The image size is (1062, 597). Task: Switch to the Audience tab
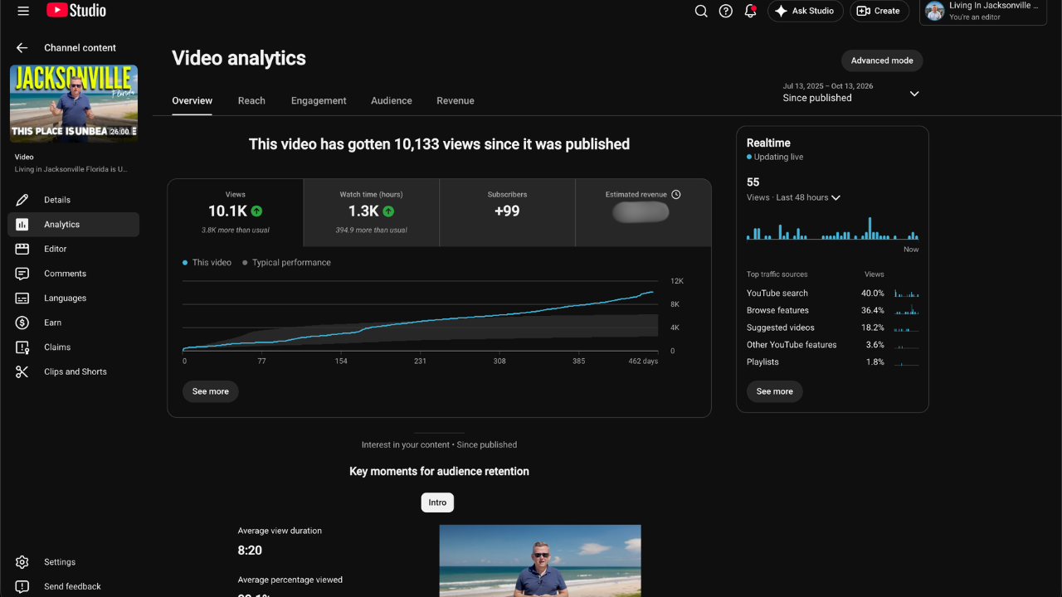coord(392,100)
